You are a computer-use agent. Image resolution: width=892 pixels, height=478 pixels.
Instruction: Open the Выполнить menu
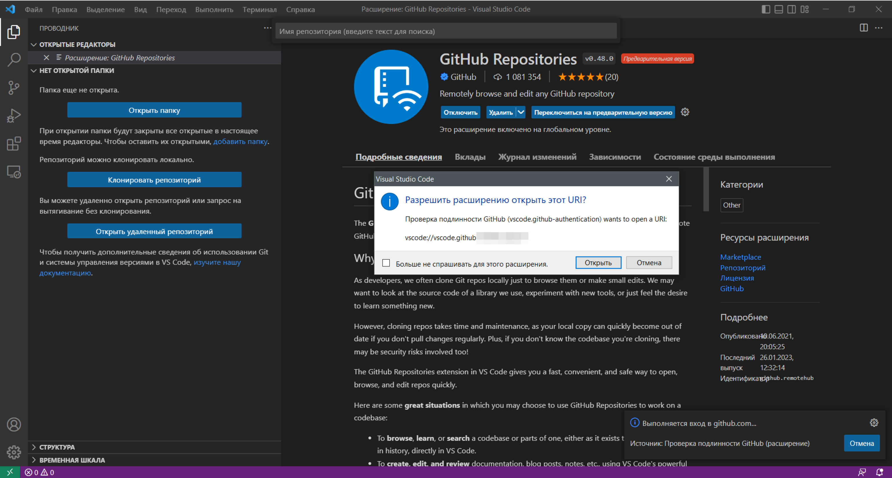(214, 9)
